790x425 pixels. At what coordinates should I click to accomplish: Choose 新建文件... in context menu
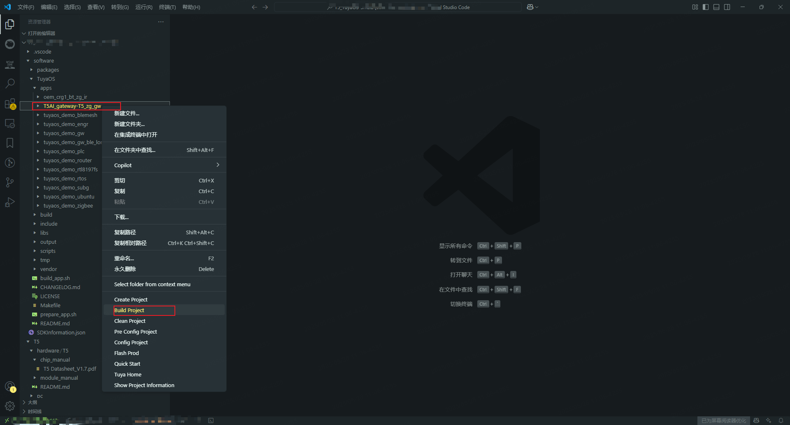coord(164,113)
